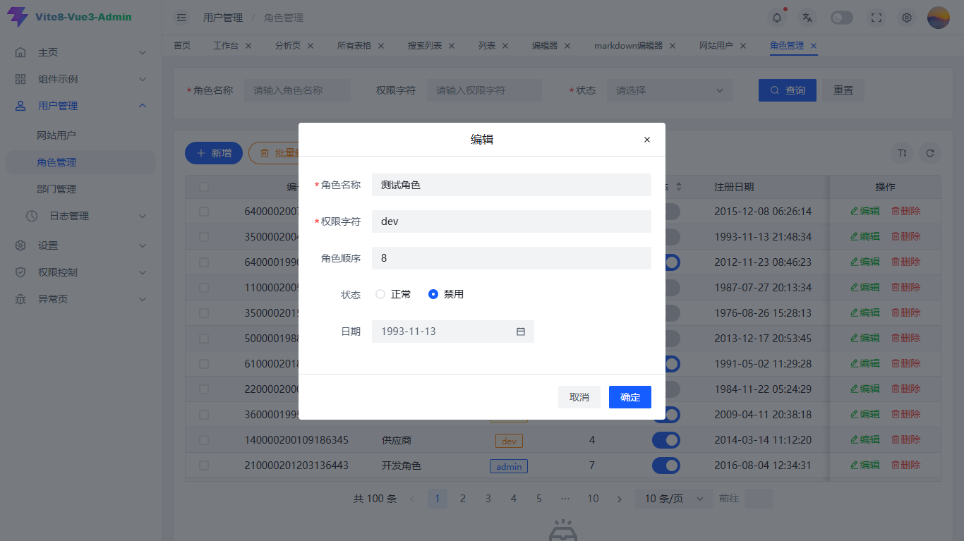Screen dimensions: 964x541
Task: Toggle the status switch in the 供应商 row
Action: click(x=666, y=440)
